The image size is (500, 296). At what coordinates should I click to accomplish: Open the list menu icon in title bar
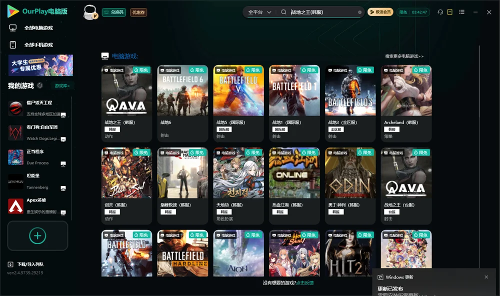tap(461, 12)
